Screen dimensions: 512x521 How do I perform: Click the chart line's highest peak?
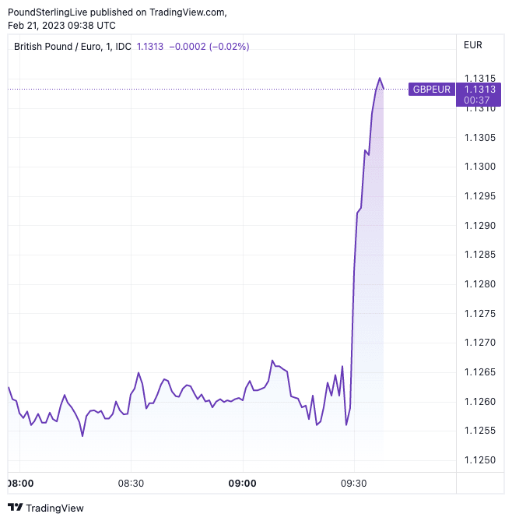click(380, 78)
